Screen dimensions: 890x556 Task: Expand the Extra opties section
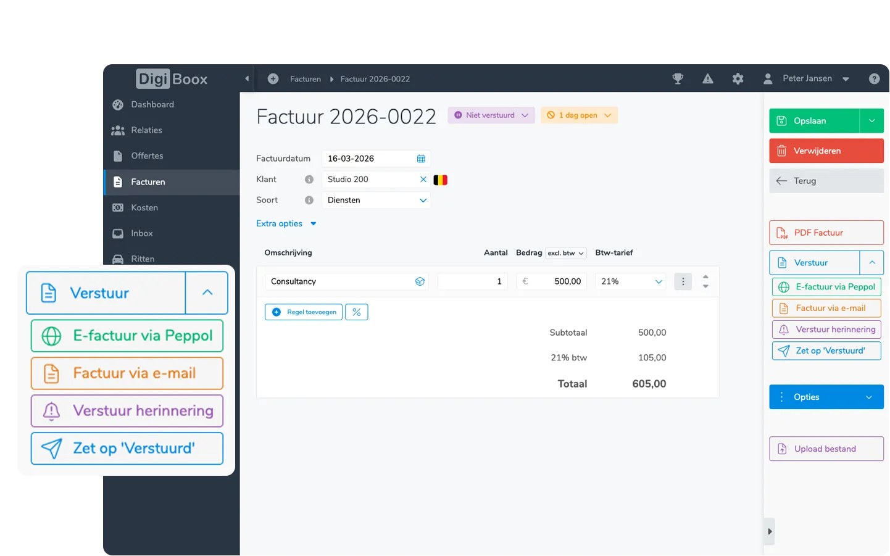[286, 224]
